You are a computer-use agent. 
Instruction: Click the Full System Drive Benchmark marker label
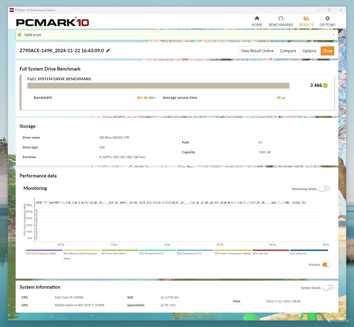(36, 224)
